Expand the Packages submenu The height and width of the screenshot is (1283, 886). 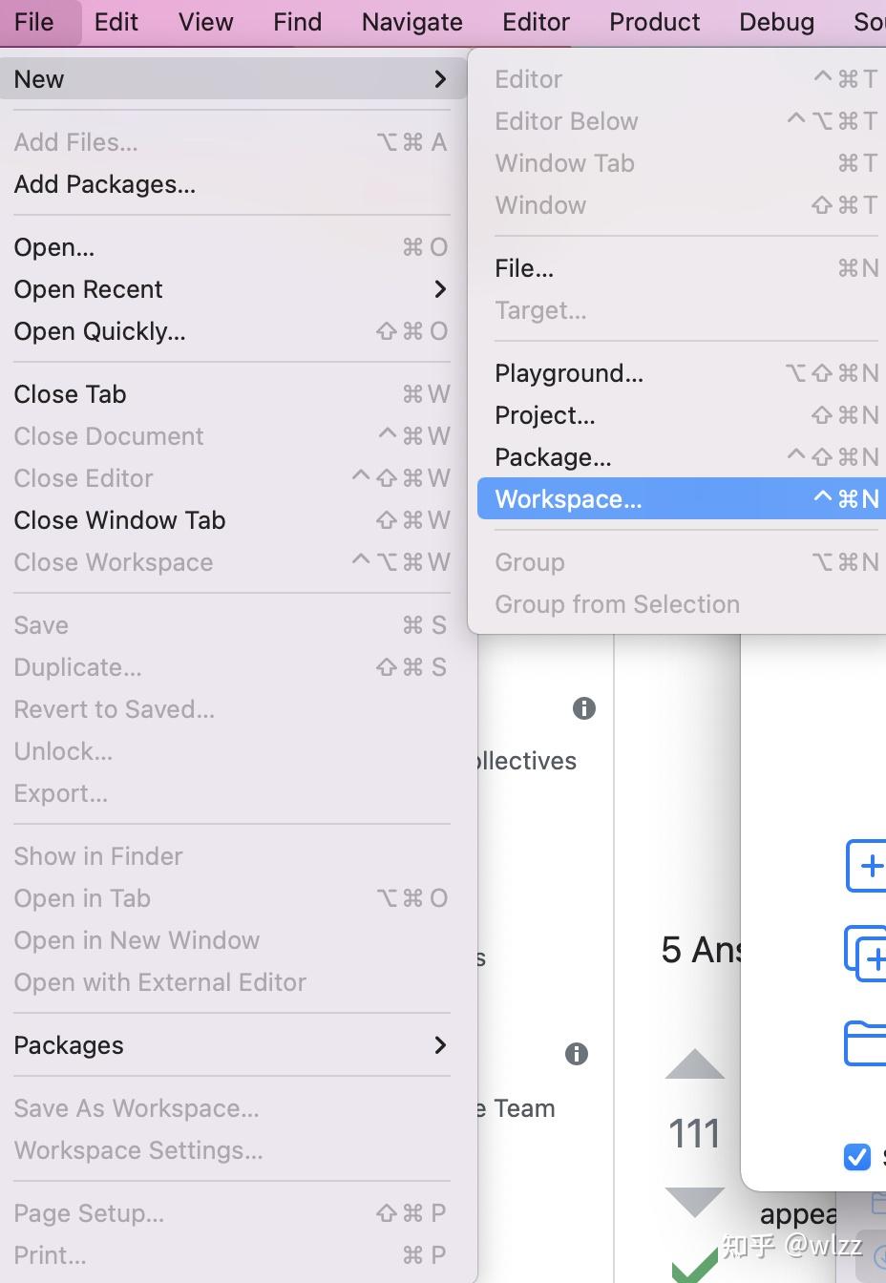440,1045
